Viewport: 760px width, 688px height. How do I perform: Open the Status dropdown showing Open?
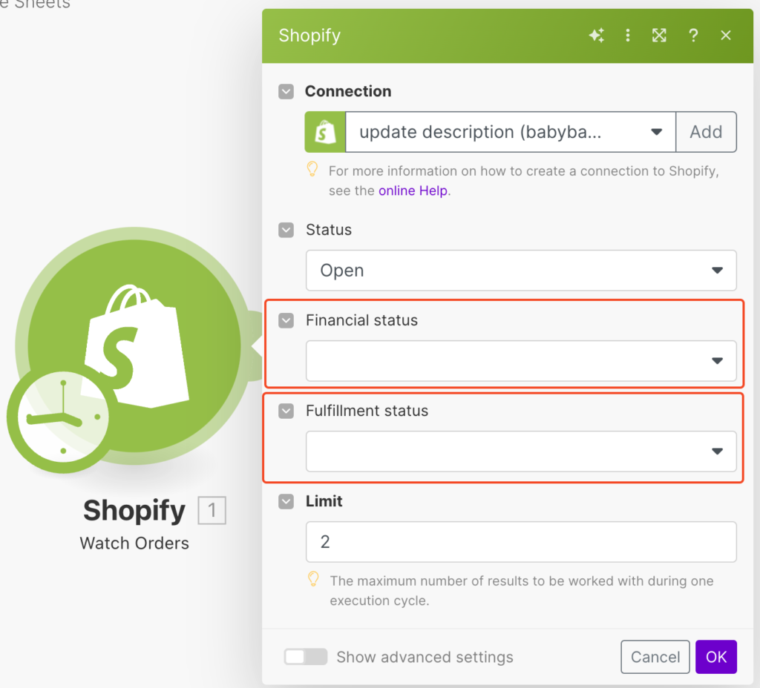pos(521,271)
